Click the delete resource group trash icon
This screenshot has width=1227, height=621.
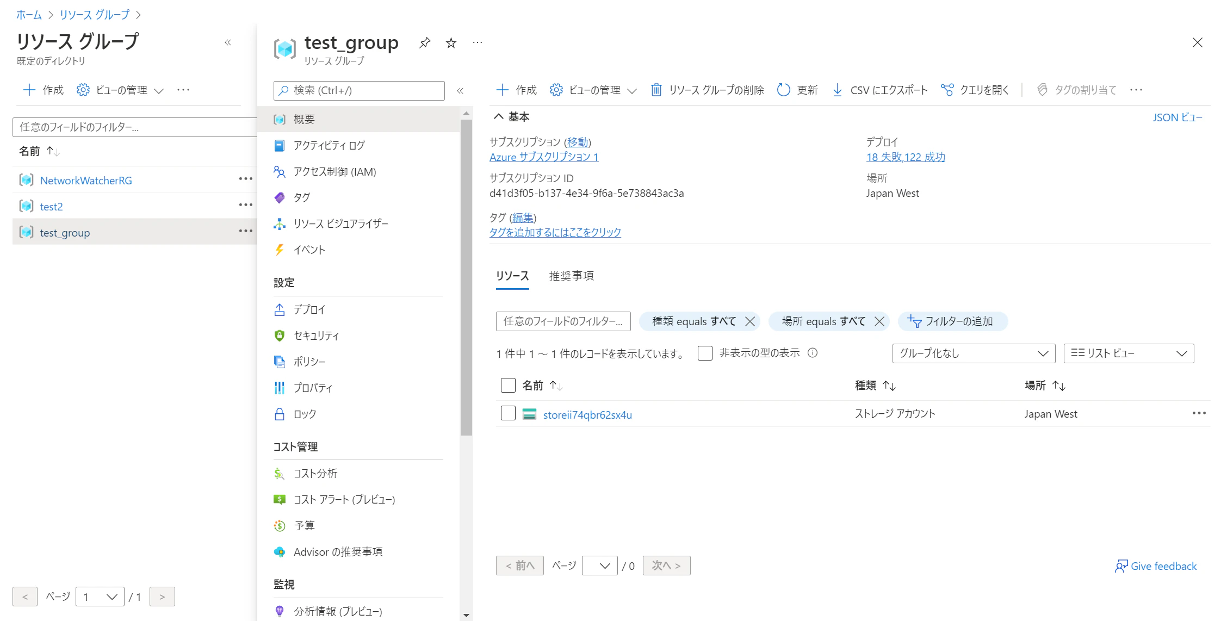[656, 90]
